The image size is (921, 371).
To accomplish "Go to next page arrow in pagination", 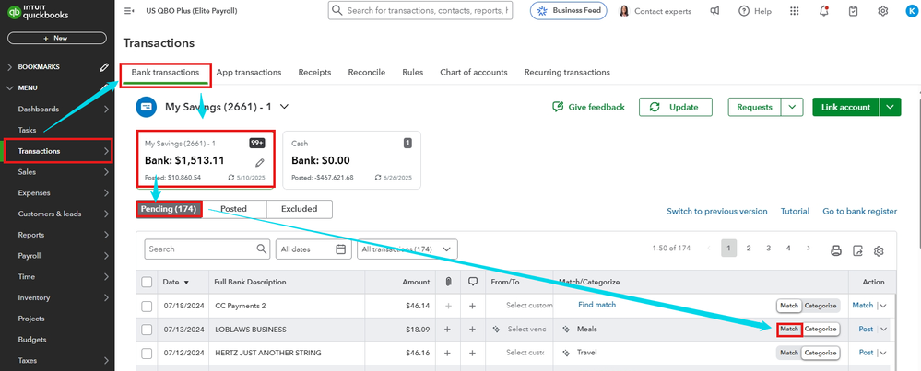I will coord(809,249).
